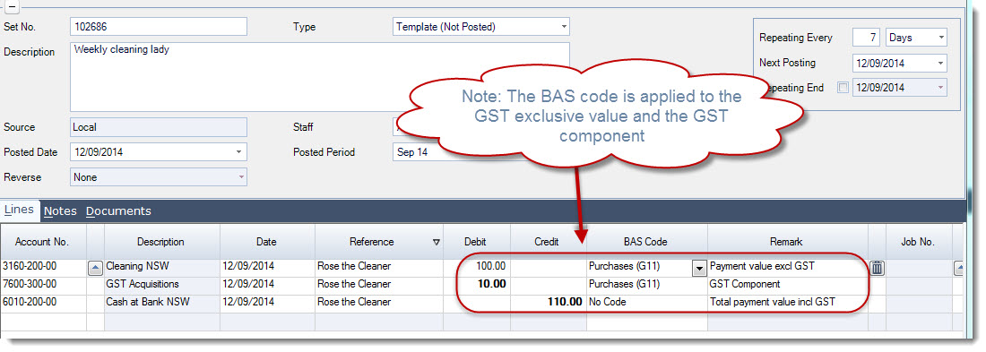Open BAS Code dropdown arrow in Cleaning NSW row
The height and width of the screenshot is (352, 986).
(x=698, y=269)
